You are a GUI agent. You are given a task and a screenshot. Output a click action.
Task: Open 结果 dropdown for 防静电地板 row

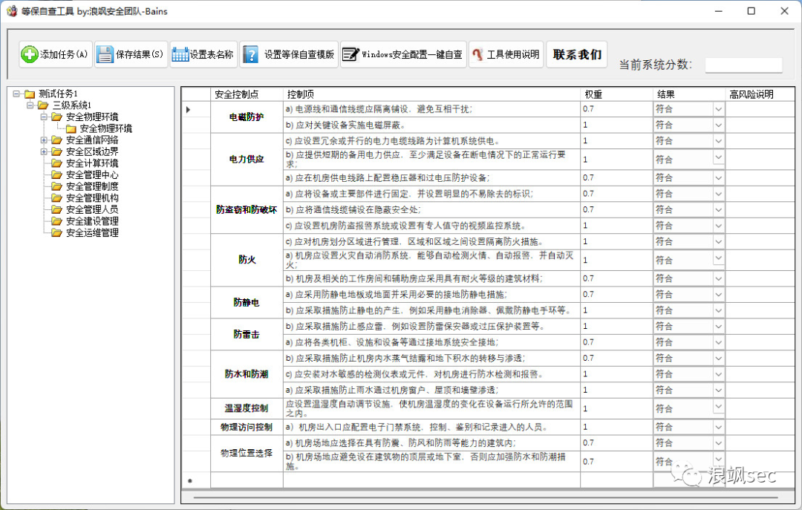click(x=719, y=295)
